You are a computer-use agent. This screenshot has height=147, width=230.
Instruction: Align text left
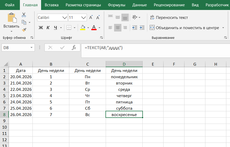[x=110, y=28]
